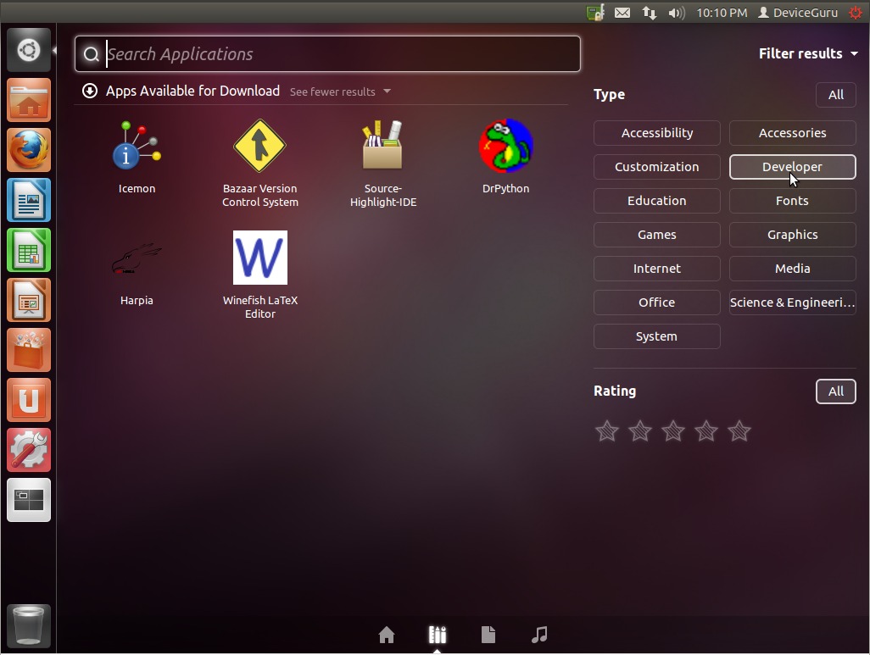Collapse results with See fewer results

[339, 92]
